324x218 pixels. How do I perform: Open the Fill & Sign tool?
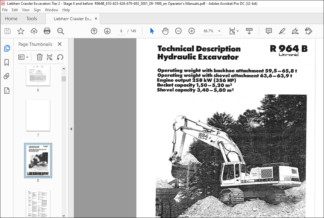click(x=295, y=31)
